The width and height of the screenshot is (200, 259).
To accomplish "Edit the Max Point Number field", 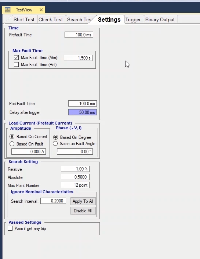I will coord(75,185).
